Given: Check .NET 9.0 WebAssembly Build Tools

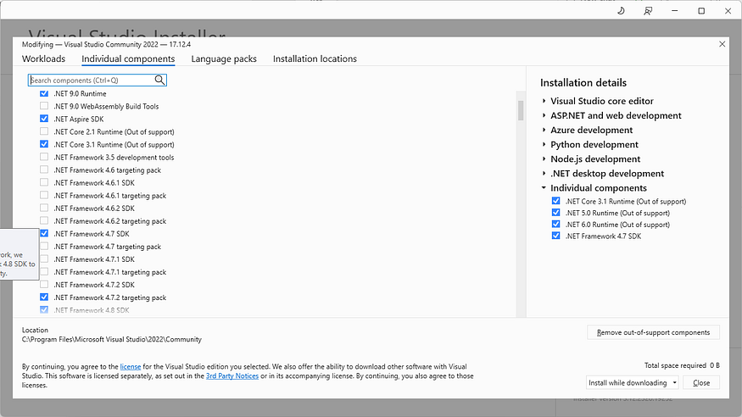Looking at the screenshot, I should point(44,106).
